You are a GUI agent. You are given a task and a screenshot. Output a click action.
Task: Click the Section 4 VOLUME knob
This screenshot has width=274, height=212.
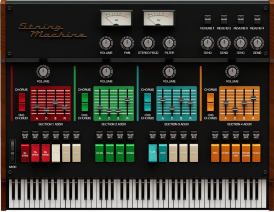(232, 72)
